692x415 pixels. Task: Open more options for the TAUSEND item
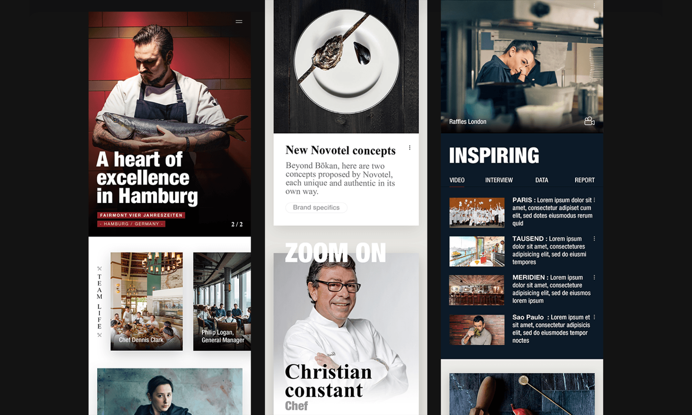pyautogui.click(x=594, y=239)
